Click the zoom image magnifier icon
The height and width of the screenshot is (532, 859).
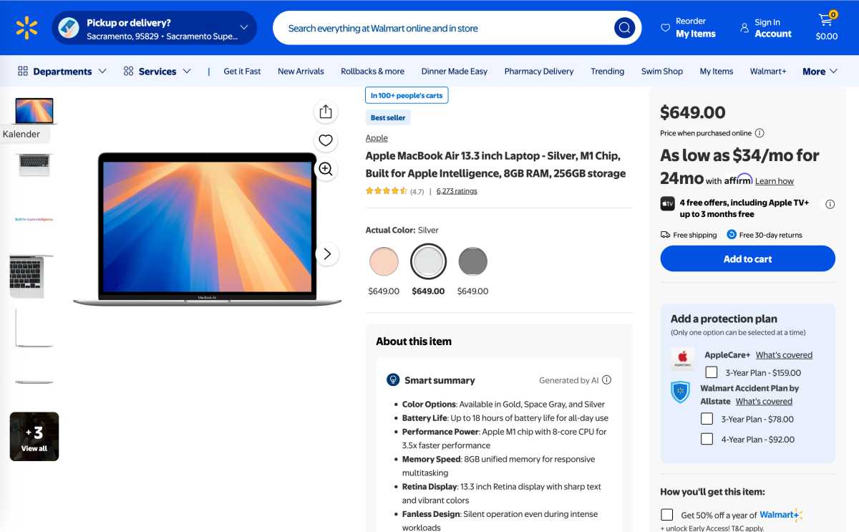326,169
